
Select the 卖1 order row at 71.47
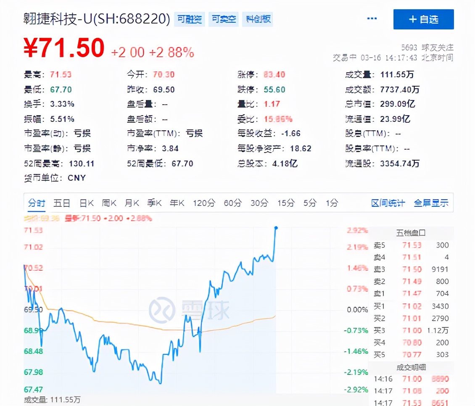coord(411,294)
